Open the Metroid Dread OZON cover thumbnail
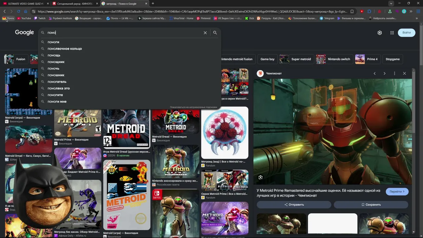The width and height of the screenshot is (423, 238). pyautogui.click(x=127, y=129)
